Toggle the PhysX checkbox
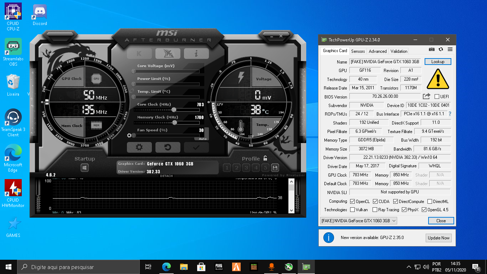This screenshot has width=487, height=274. [x=404, y=210]
